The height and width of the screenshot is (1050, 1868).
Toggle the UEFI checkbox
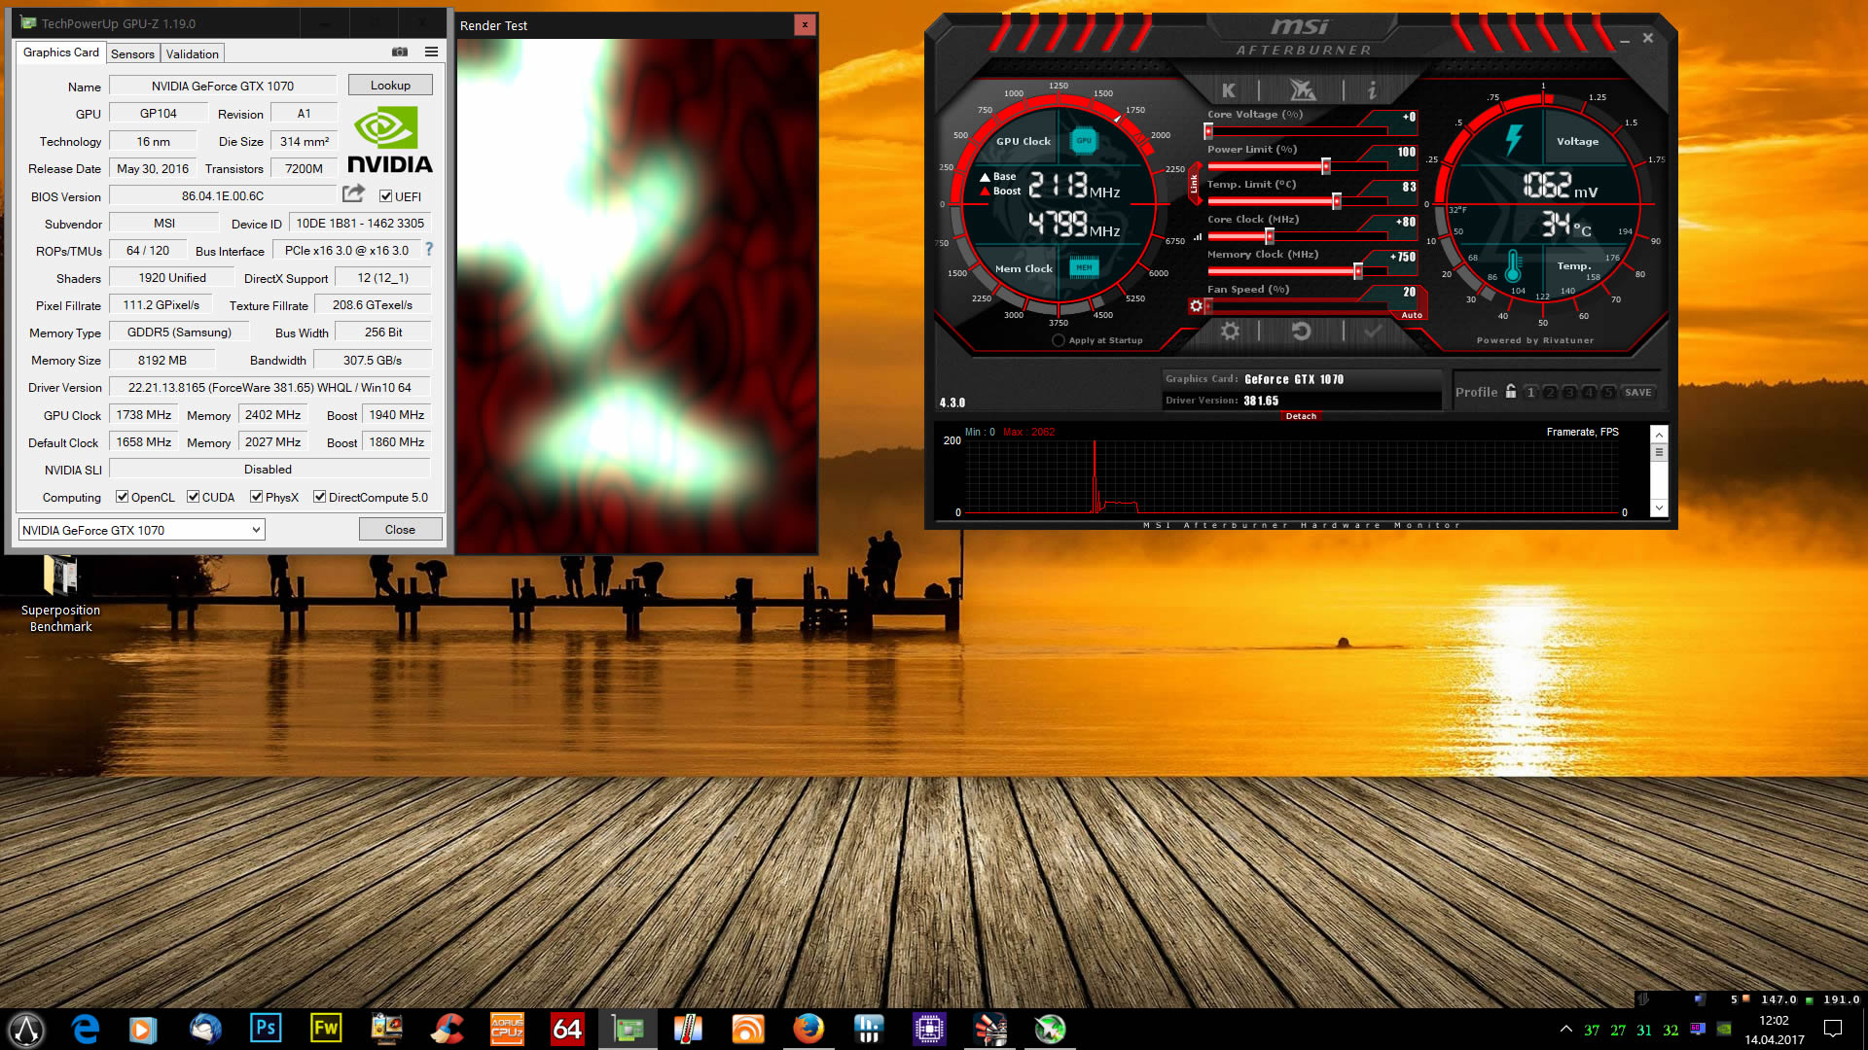pyautogui.click(x=386, y=196)
